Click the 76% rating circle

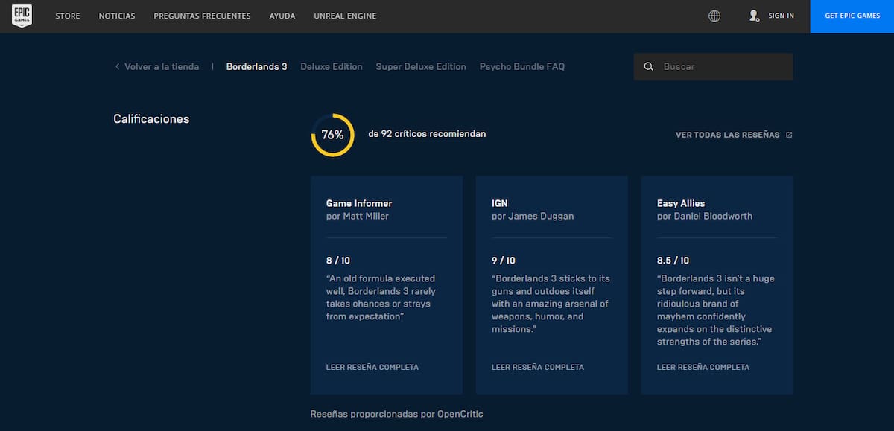(332, 135)
